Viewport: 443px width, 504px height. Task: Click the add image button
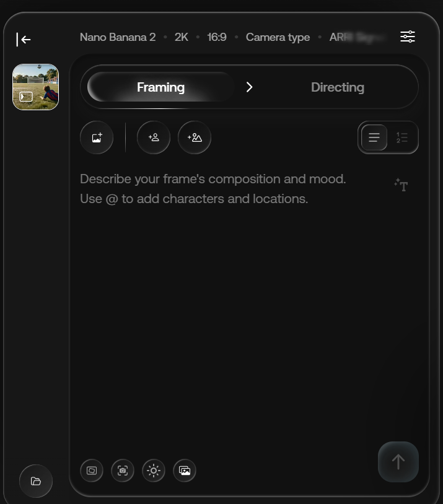(x=97, y=137)
